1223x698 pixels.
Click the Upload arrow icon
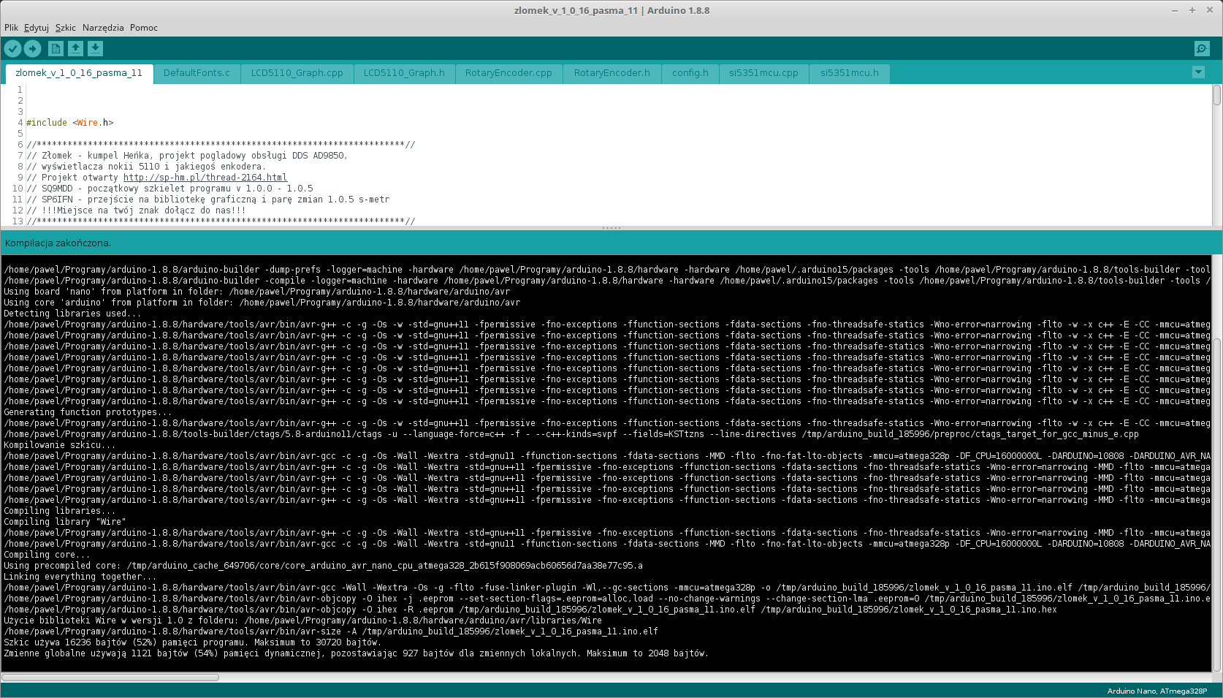click(x=32, y=49)
